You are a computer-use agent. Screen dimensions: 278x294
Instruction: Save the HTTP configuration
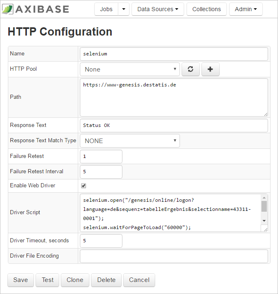(21, 280)
